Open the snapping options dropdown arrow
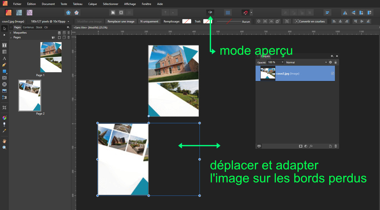Screen dimensions: 380x210 (x=251, y=12)
